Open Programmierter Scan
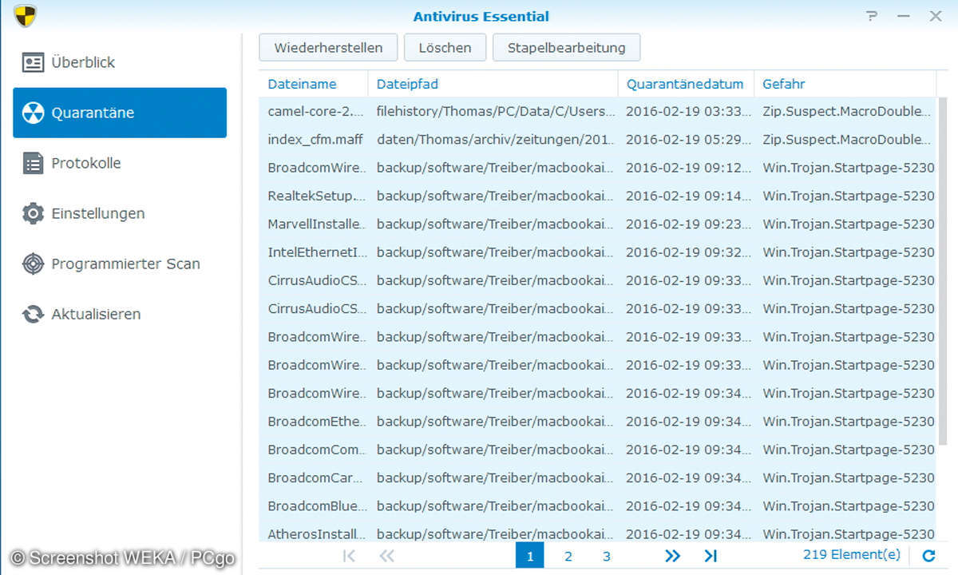 pyautogui.click(x=120, y=264)
